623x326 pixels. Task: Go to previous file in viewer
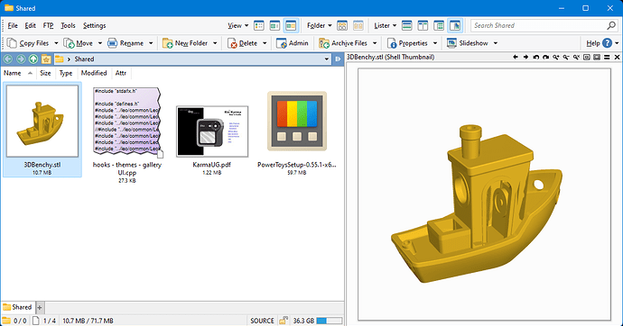click(516, 58)
